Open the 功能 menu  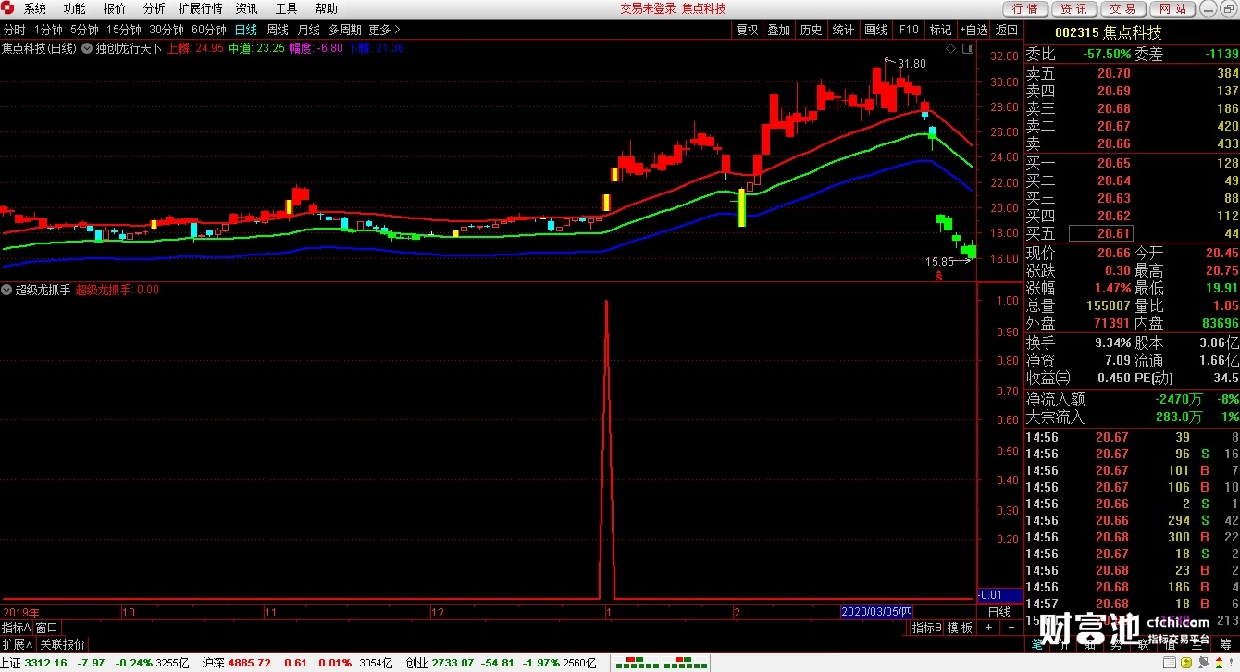click(74, 8)
